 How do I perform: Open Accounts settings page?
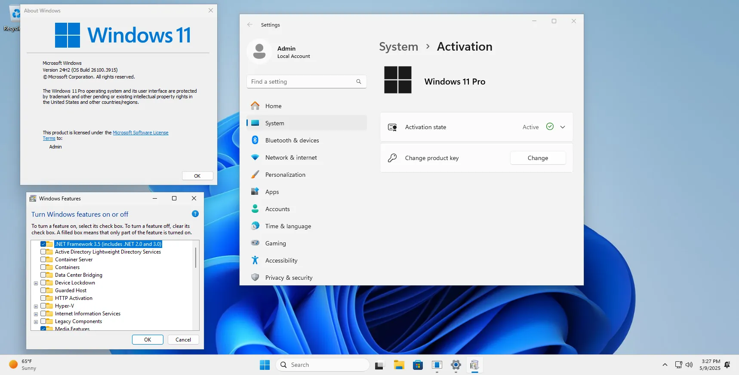306,209
